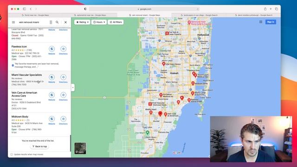Select vein removal miami Google Maps tab
297x167 pixels.
(144, 15)
